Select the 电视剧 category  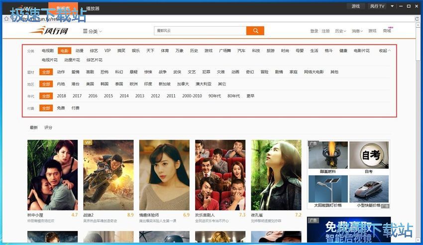coord(48,50)
